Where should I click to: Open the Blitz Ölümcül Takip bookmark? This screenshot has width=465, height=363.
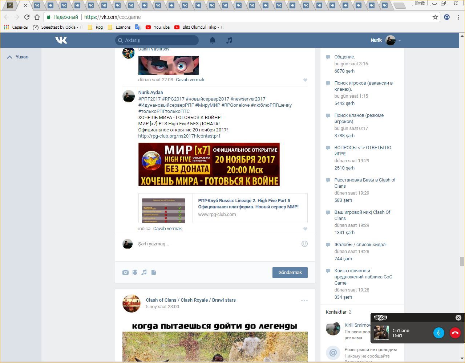[199, 27]
